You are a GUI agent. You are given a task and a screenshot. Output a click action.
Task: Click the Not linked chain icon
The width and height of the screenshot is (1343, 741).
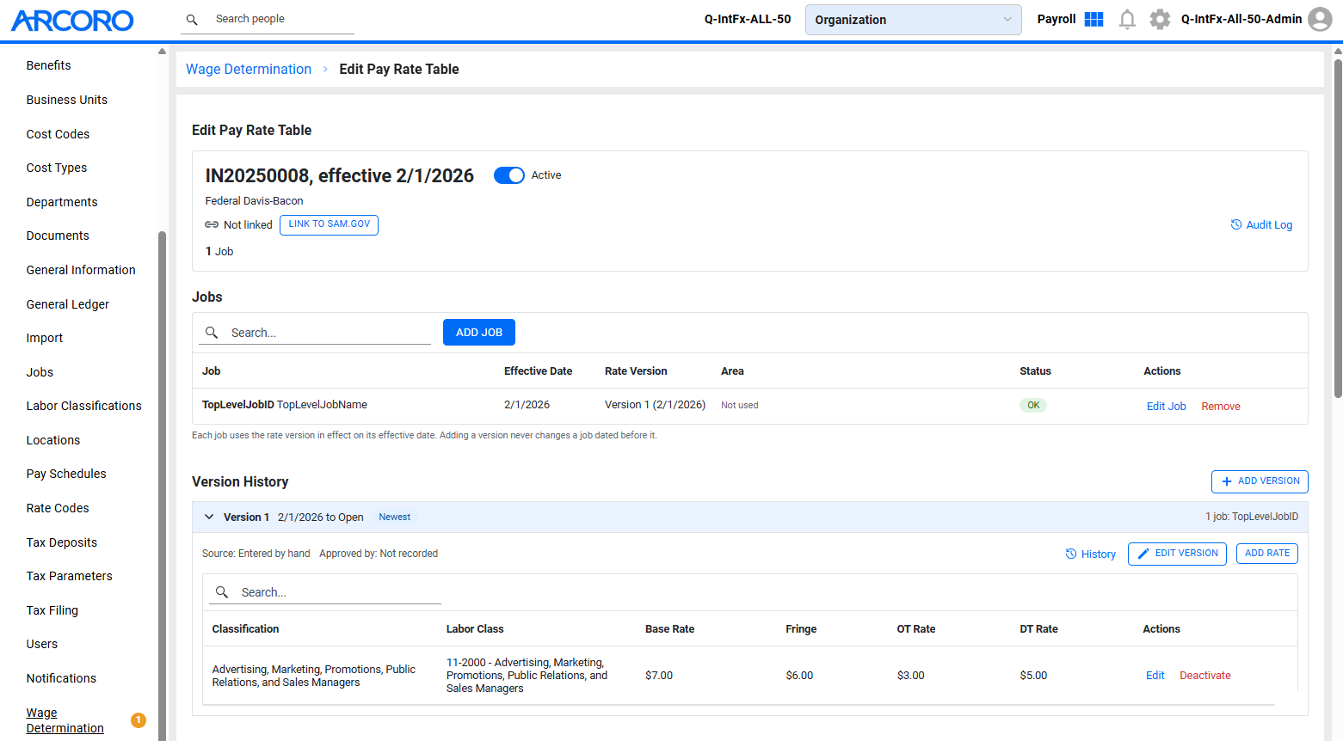point(212,224)
